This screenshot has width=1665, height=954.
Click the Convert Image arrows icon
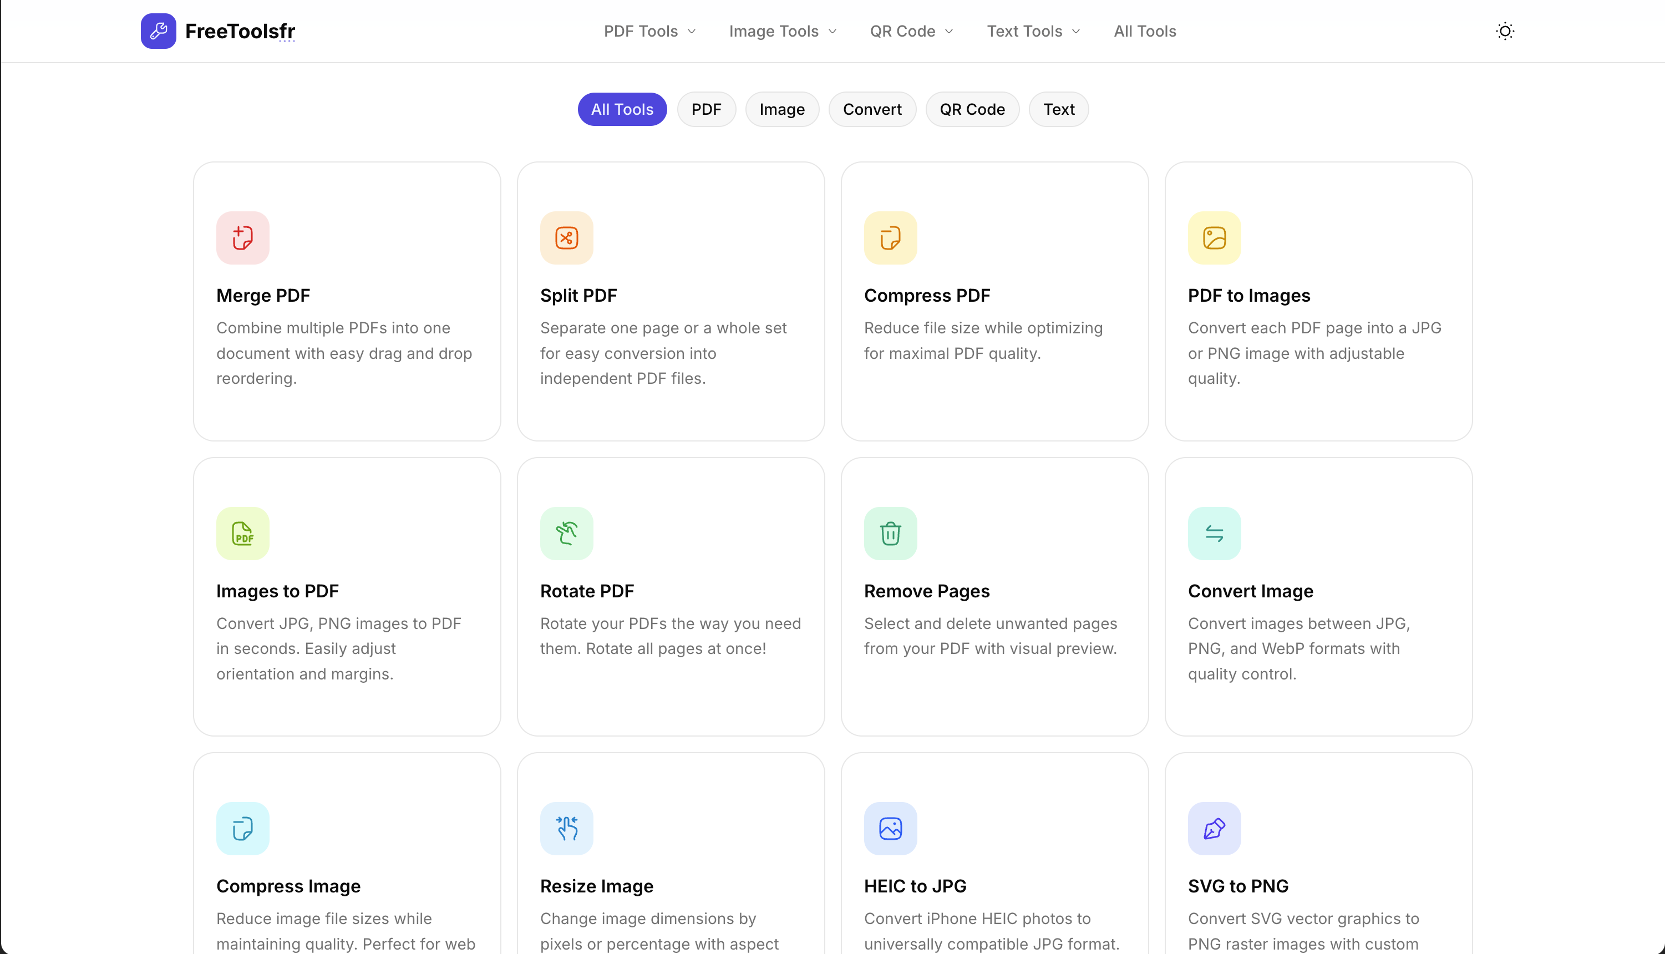(1214, 534)
